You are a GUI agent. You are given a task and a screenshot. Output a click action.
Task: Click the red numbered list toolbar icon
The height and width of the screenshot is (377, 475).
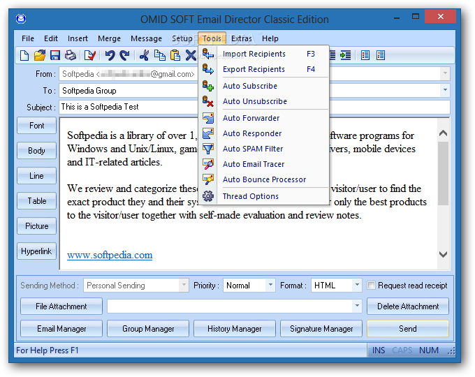(381, 55)
